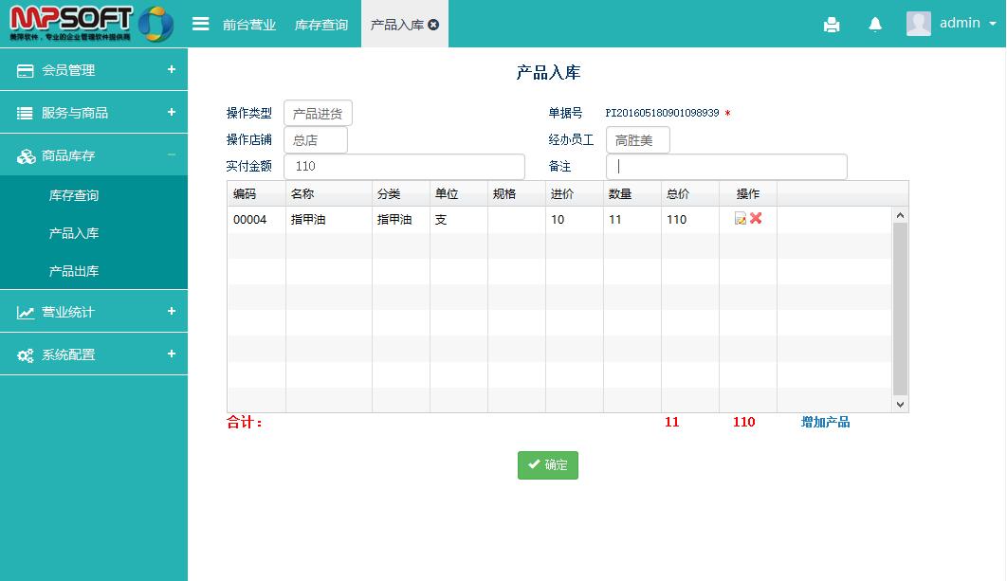Click the admin user avatar
Viewport: 1007px width, 581px height.
(918, 24)
